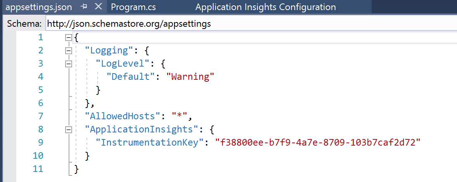Place cursor in the "Warning" value
Viewport: 457px width, 182px height.
coord(190,77)
